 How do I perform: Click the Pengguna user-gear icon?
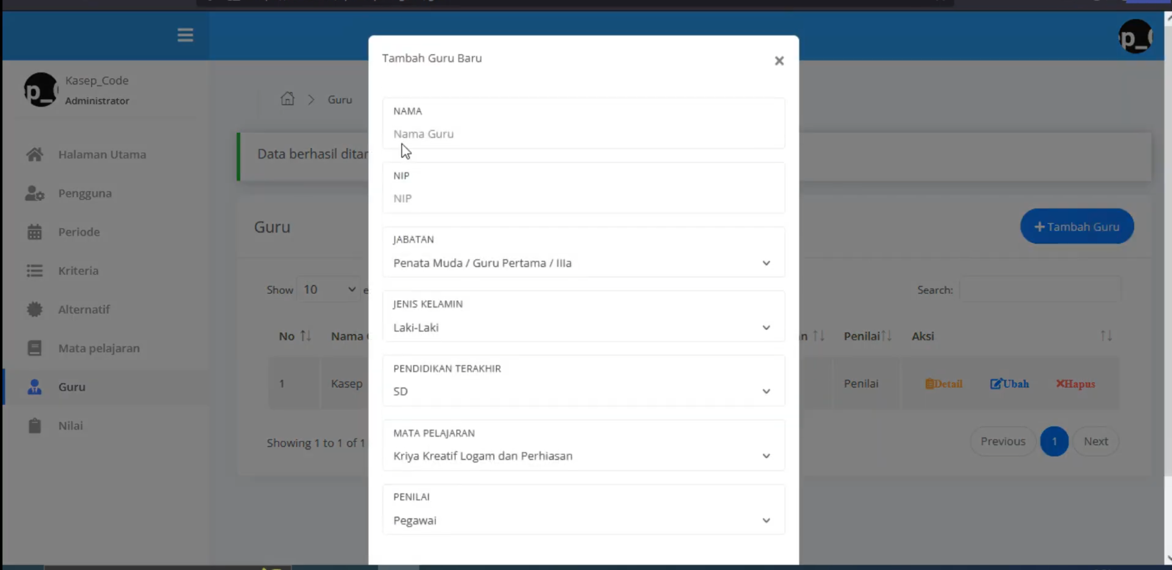pyautogui.click(x=34, y=193)
